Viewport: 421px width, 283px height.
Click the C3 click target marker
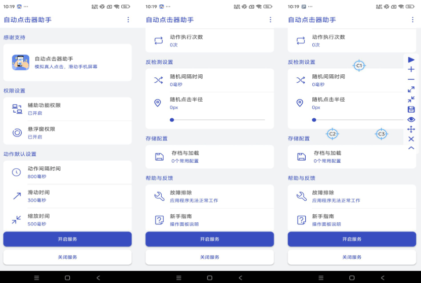[x=381, y=134]
